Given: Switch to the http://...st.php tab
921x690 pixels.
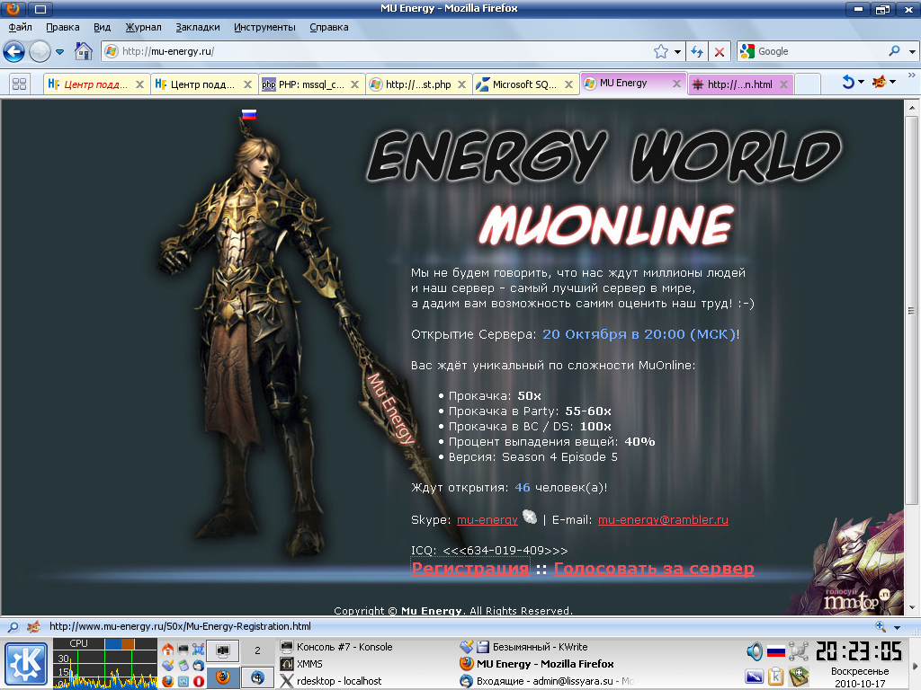Looking at the screenshot, I should [417, 84].
